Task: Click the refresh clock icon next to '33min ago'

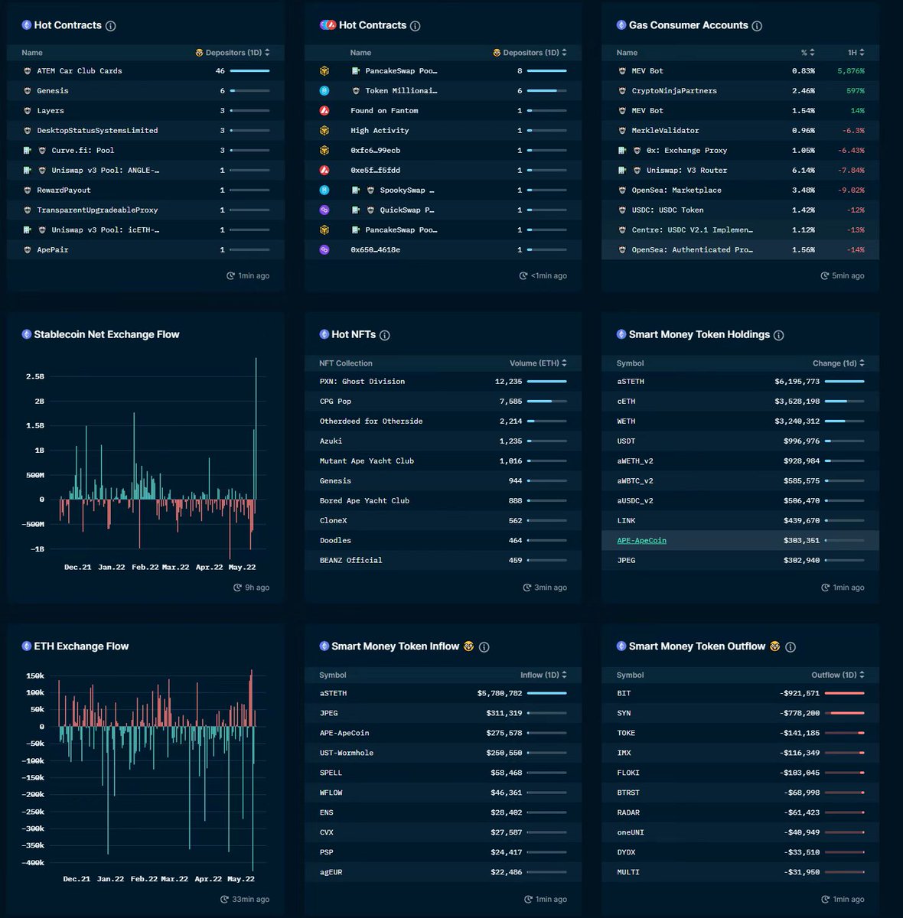Action: point(224,900)
